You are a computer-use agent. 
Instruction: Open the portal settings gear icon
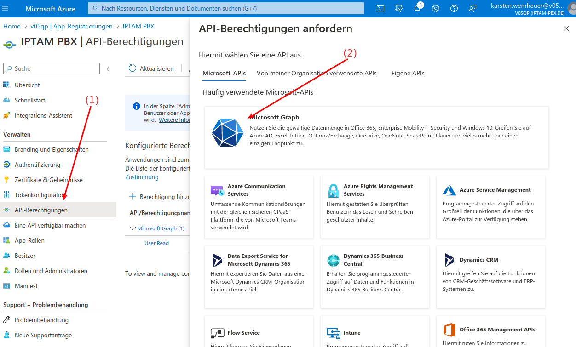[436, 8]
